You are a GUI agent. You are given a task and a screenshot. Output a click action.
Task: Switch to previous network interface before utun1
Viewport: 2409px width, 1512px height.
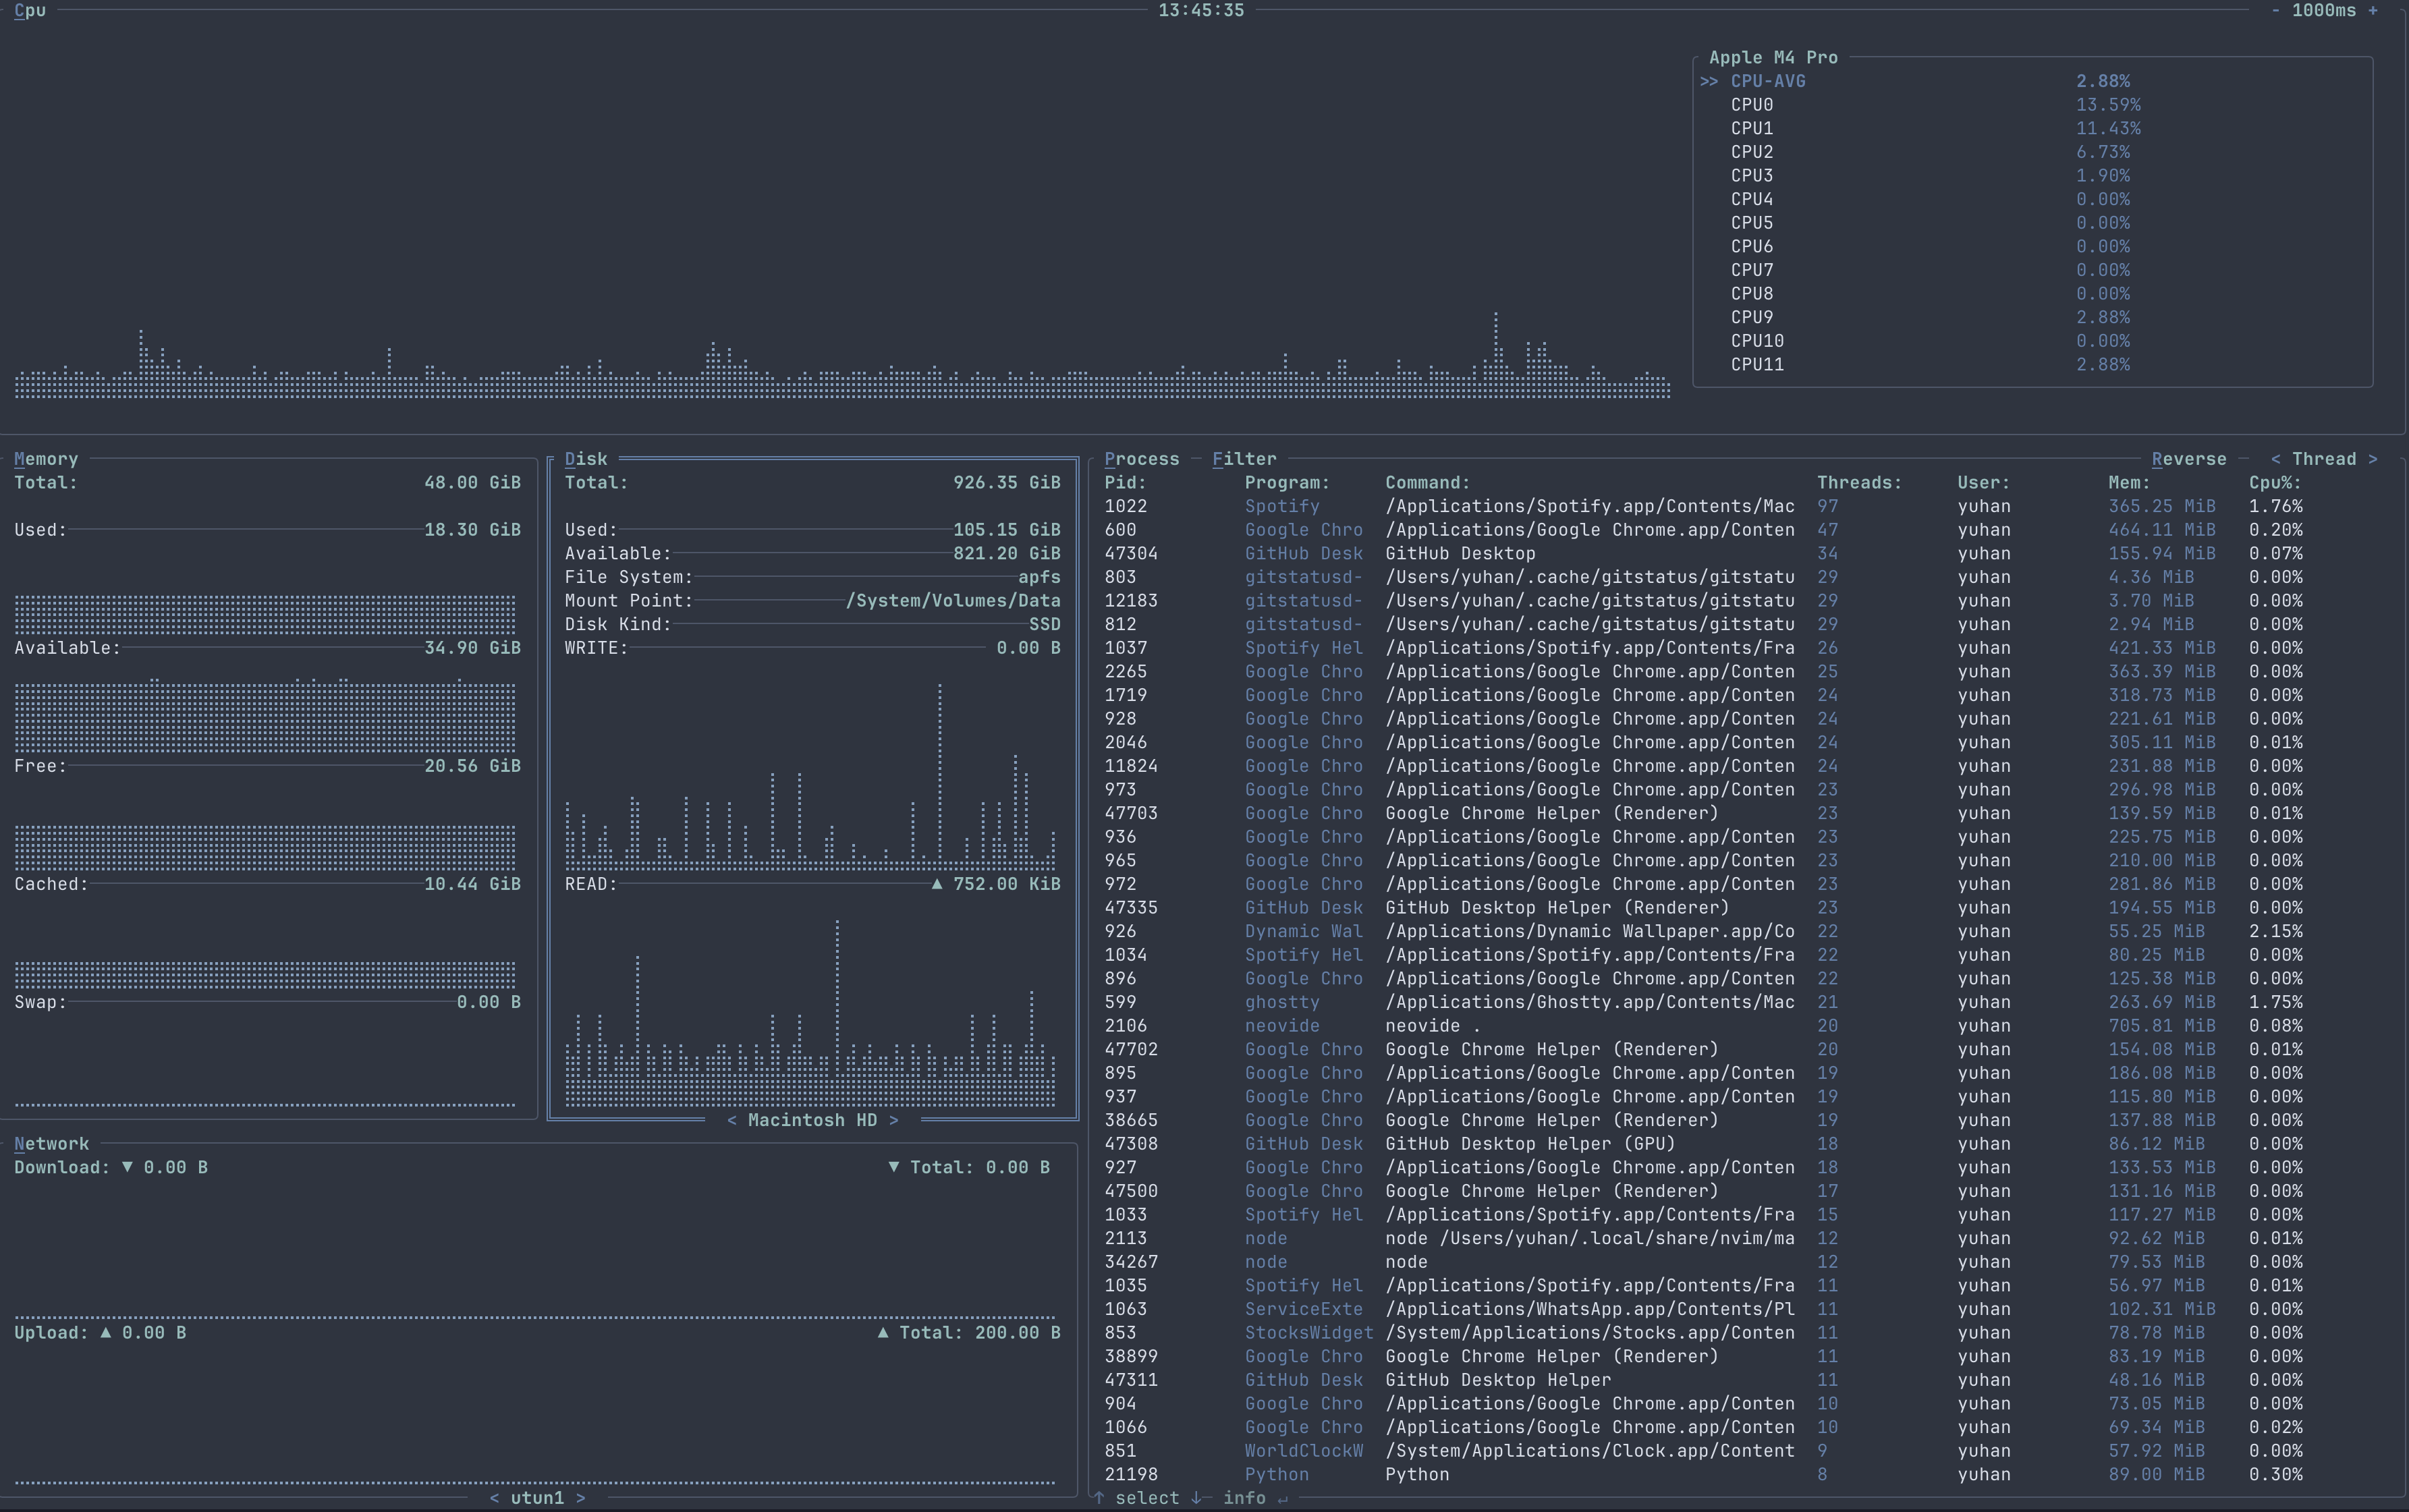coord(495,1498)
